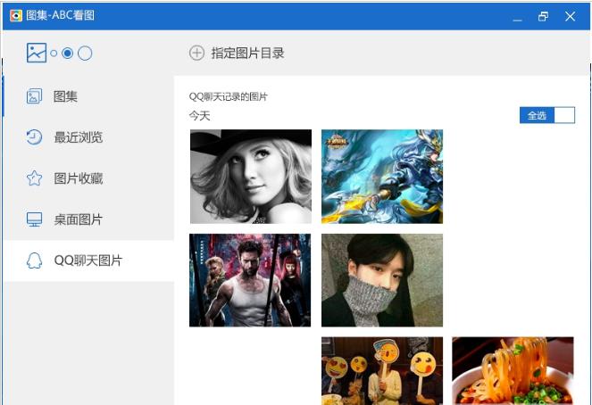Viewport: 592px width, 405px height.
Task: Click the star icon for 图片收藏
Action: coord(34,178)
